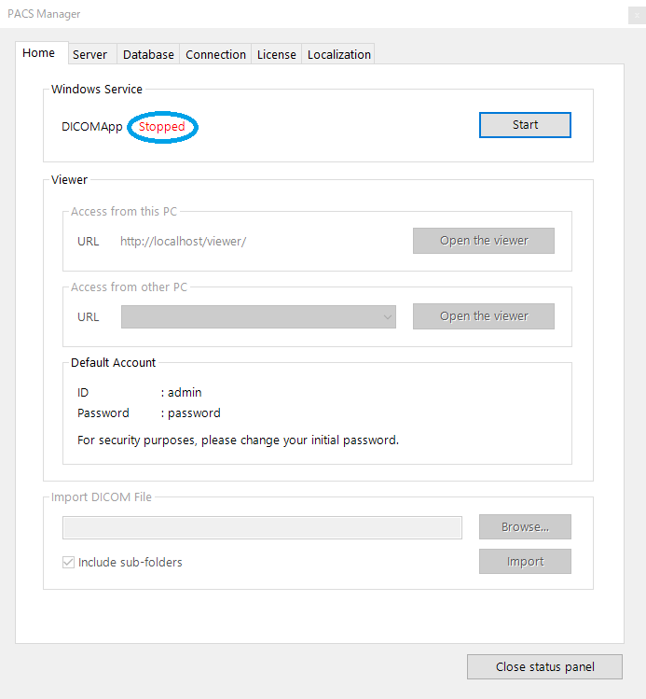Open the Database tab
Screen dimensions: 646x699
148,54
